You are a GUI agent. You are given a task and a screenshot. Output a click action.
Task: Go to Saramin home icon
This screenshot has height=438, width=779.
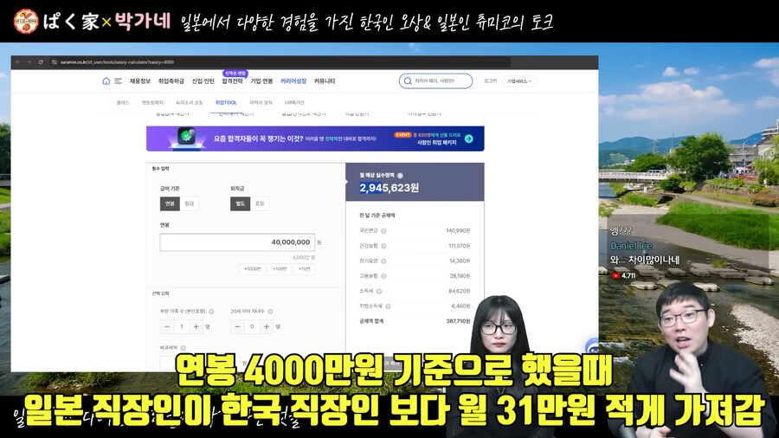[x=106, y=81]
